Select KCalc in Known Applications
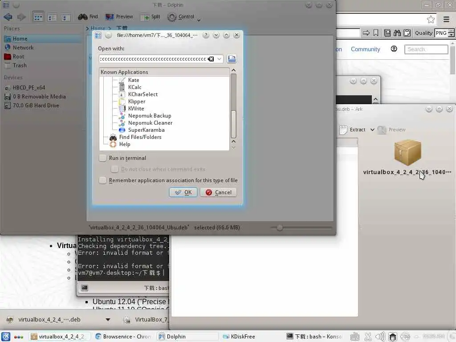The width and height of the screenshot is (456, 342). [134, 87]
